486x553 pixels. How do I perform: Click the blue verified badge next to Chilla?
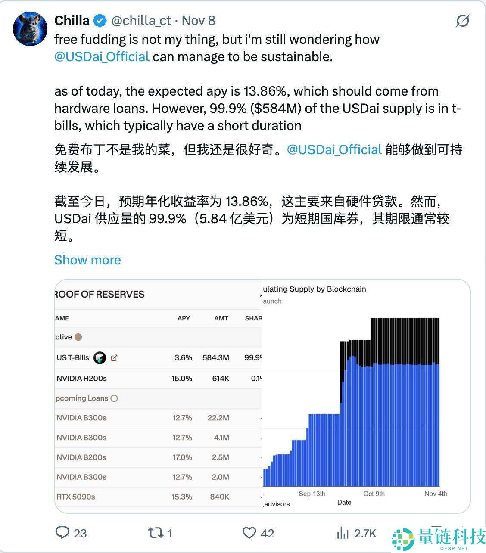tap(100, 20)
